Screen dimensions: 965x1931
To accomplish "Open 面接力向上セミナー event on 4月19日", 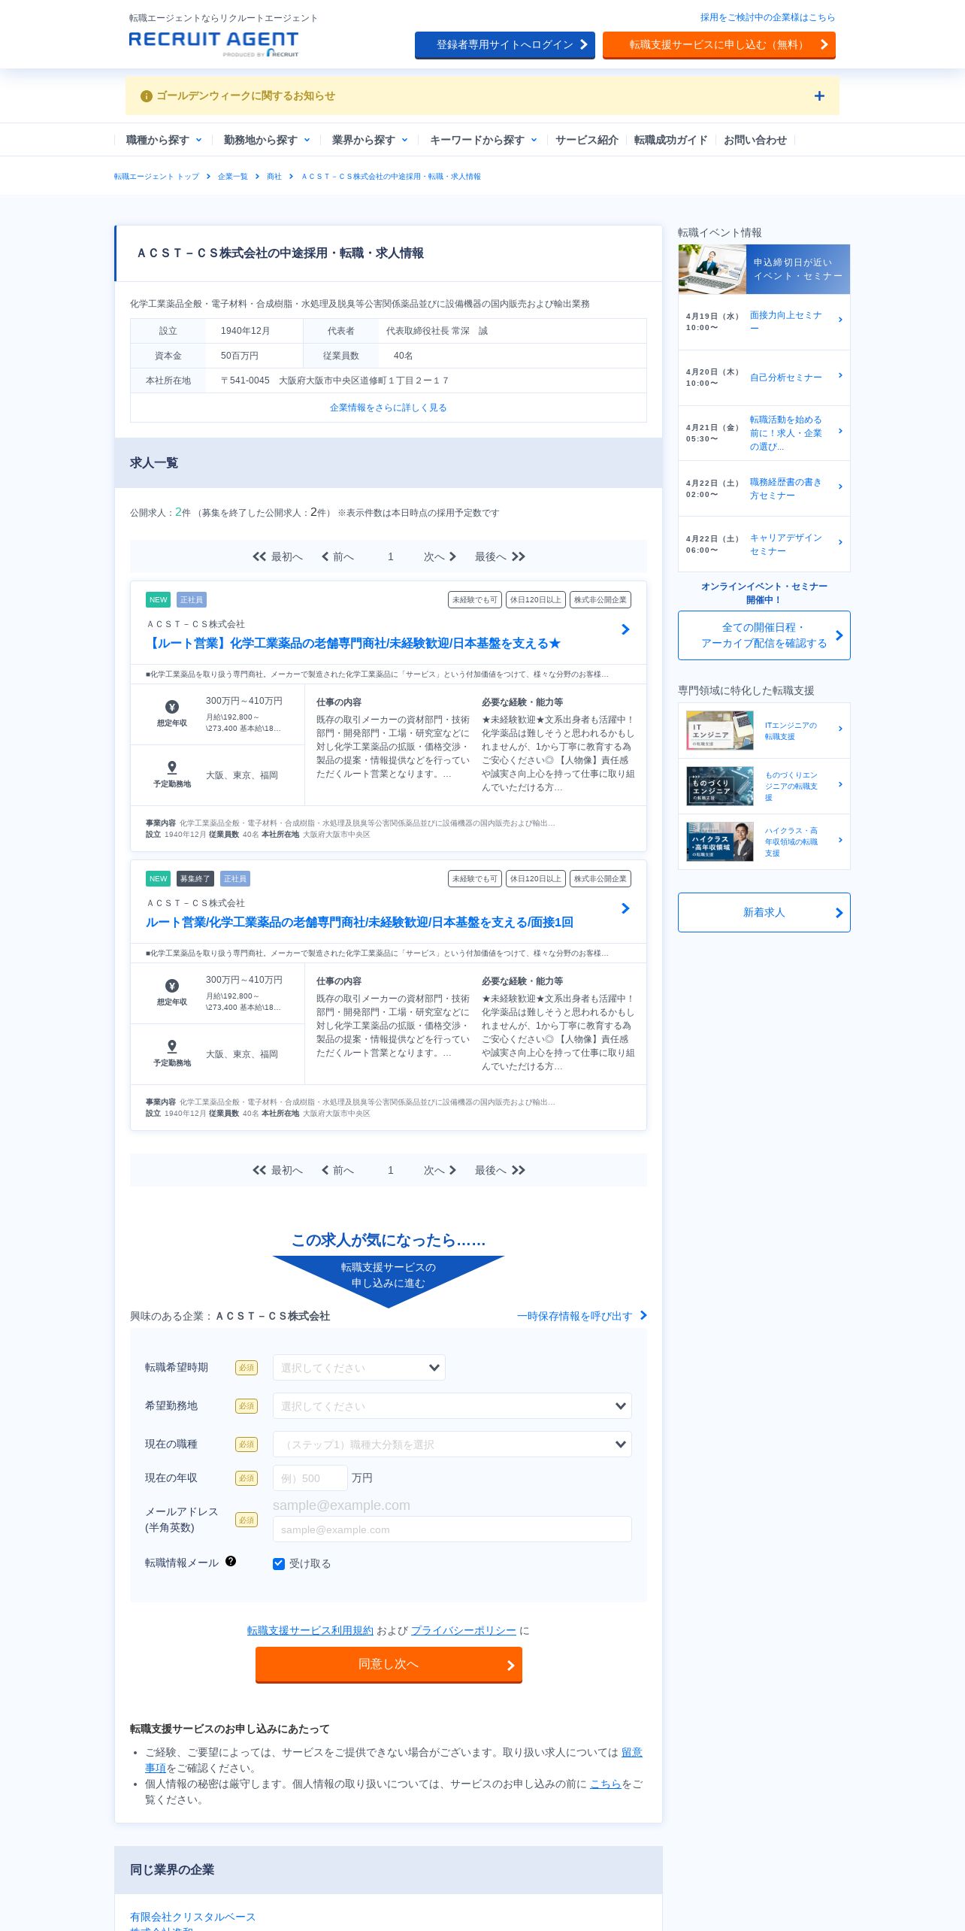I will (786, 321).
